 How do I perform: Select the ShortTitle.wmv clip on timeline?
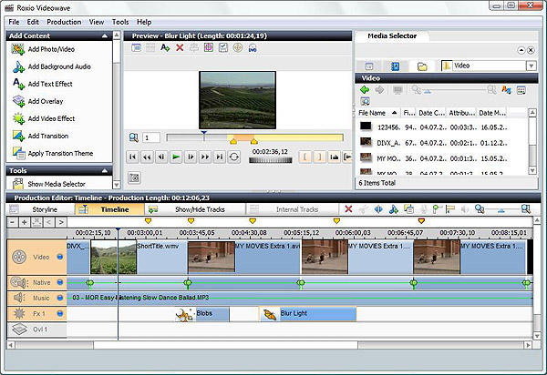tap(160, 257)
